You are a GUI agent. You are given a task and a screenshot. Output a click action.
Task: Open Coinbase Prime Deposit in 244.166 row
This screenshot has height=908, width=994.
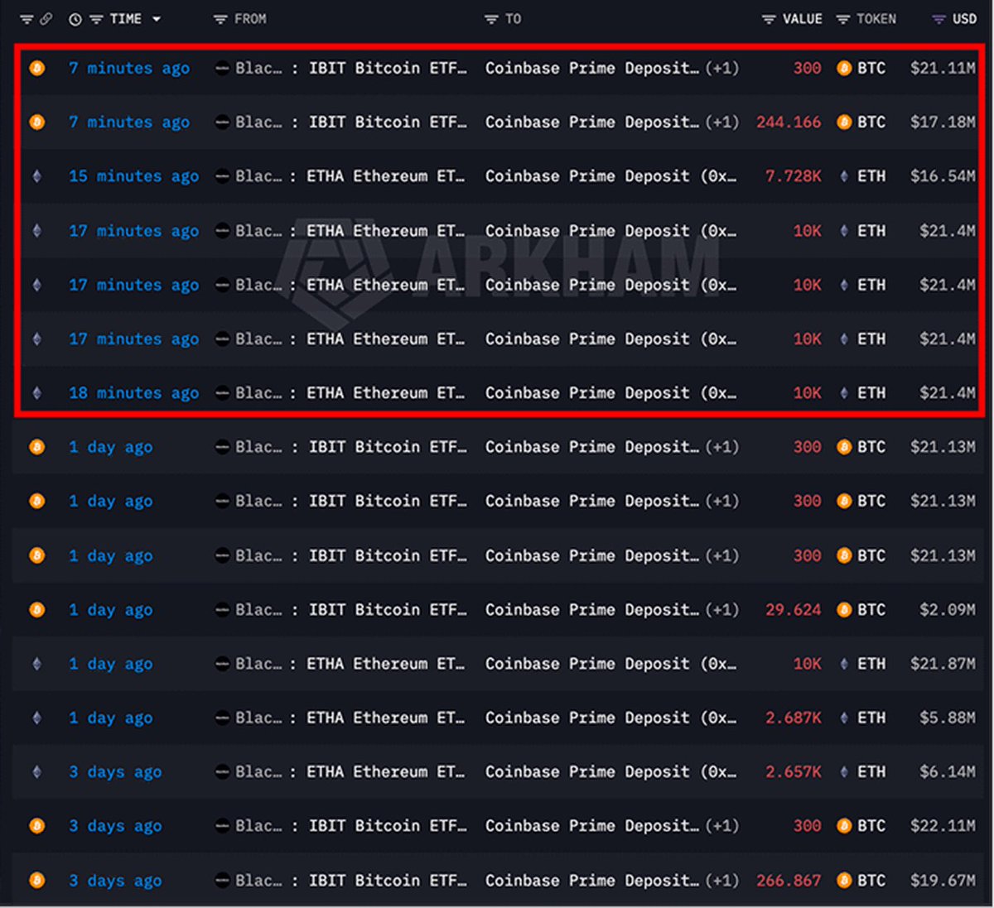click(592, 122)
